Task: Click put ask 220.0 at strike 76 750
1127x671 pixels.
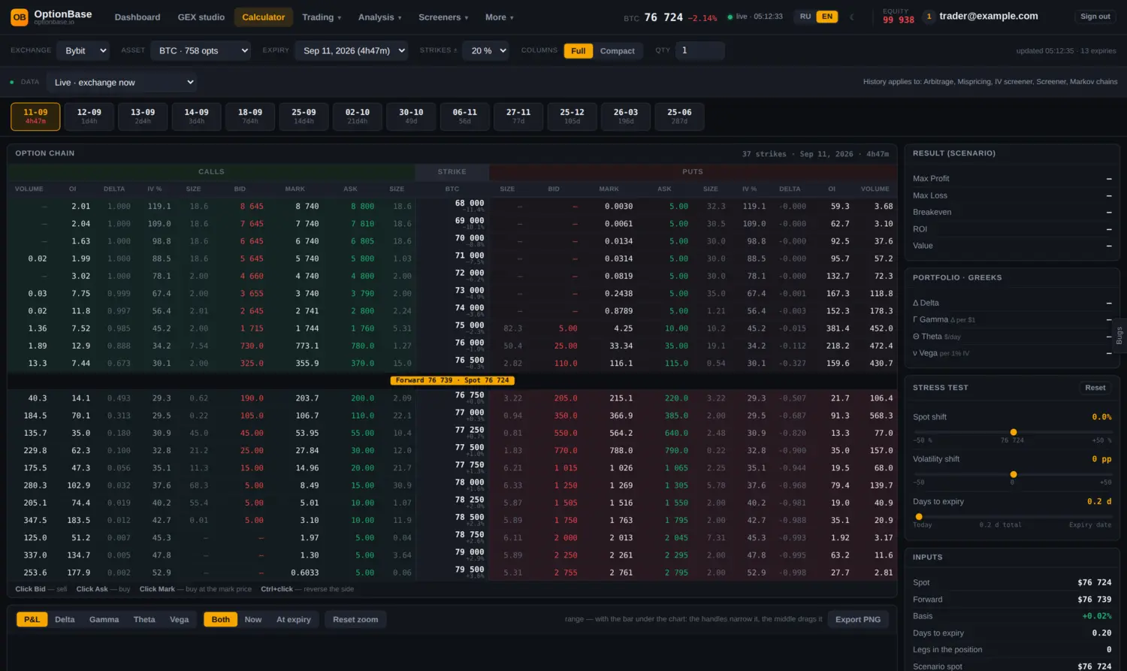Action: [x=676, y=398]
